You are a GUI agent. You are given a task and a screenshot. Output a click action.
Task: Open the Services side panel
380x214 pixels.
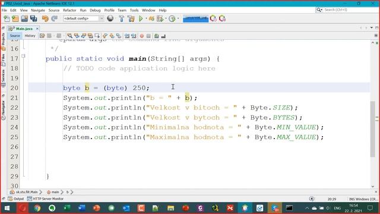pos(3,78)
